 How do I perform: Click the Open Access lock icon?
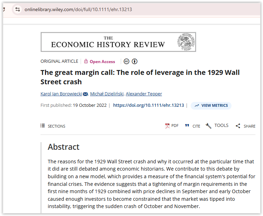pos(86,61)
